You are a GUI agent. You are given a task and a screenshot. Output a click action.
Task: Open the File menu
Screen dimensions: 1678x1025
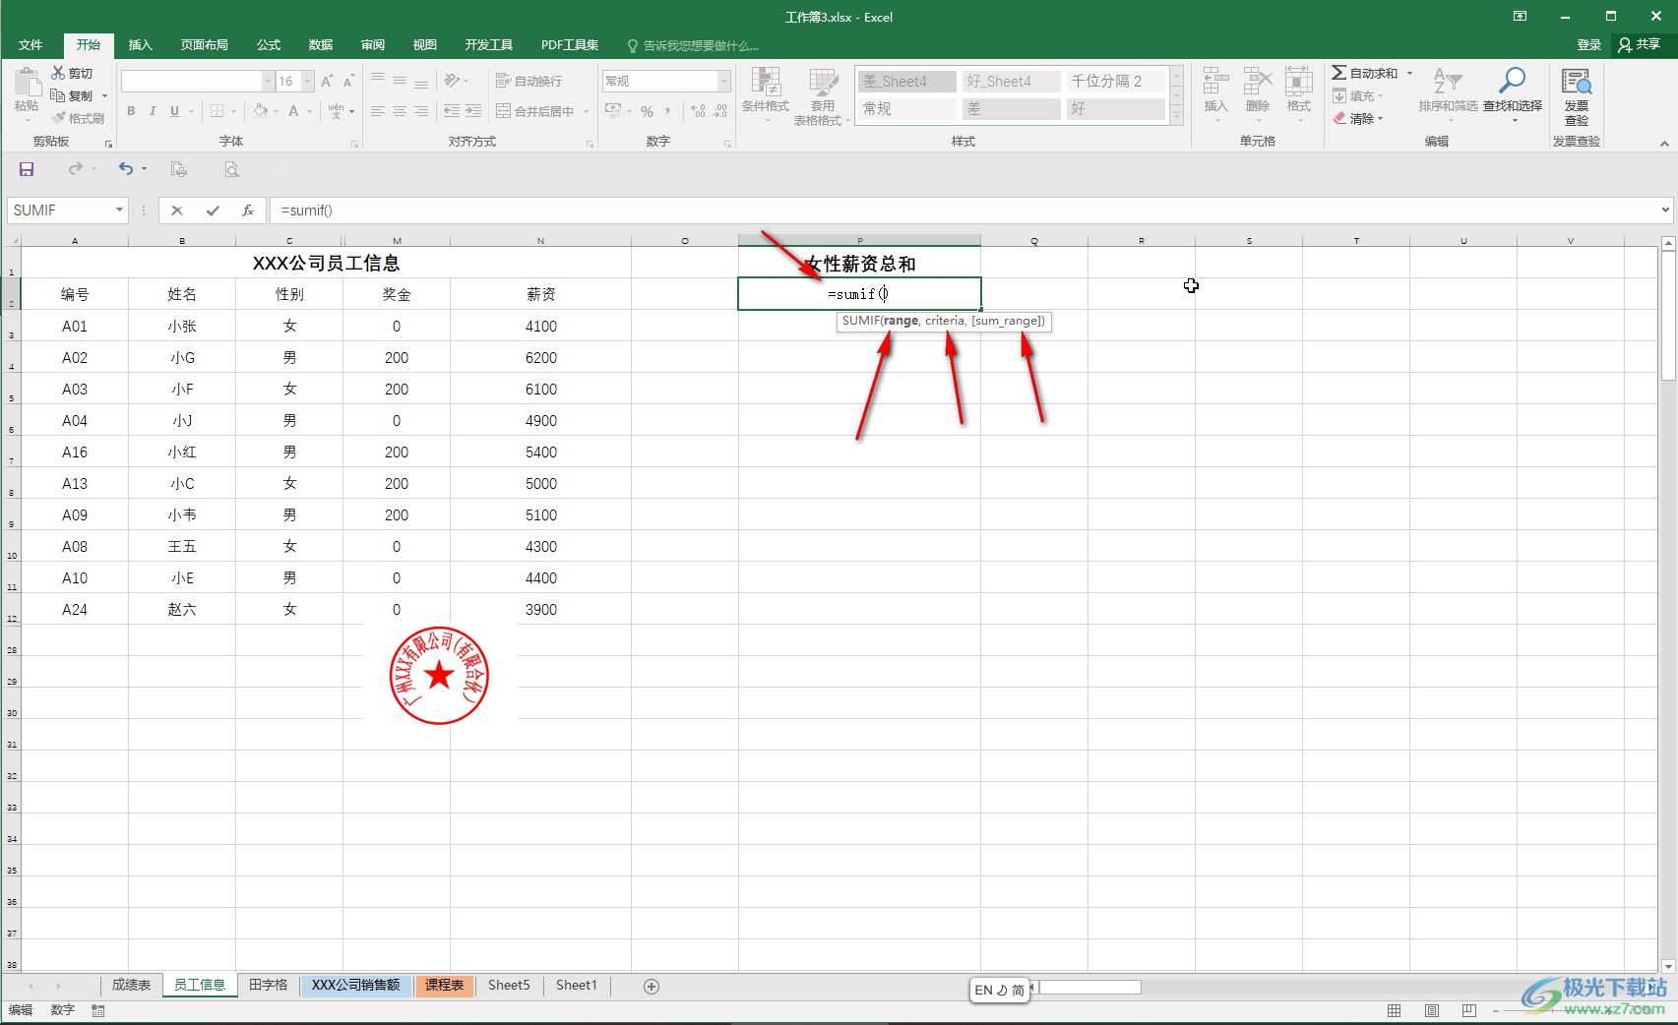pyautogui.click(x=31, y=45)
